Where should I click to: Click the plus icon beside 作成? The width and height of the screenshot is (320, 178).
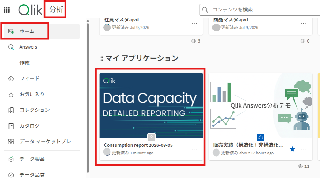pyautogui.click(x=11, y=63)
